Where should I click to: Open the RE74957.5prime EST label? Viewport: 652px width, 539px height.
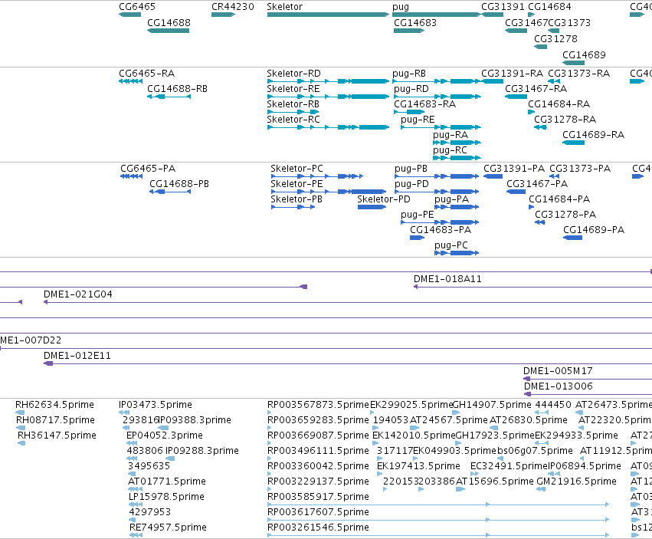pos(168,527)
